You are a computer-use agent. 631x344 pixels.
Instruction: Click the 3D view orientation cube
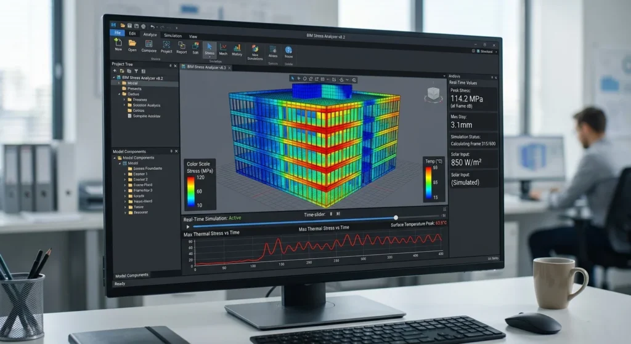(433, 94)
